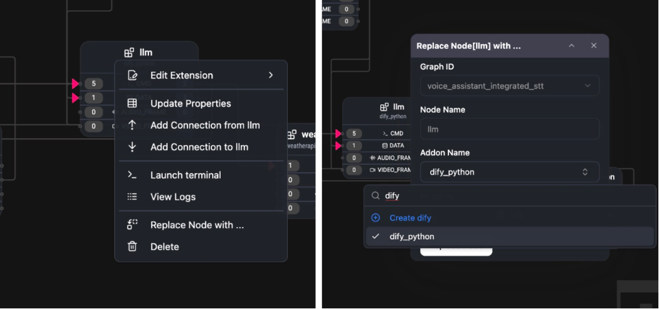Close the Replace Node dialog
Image resolution: width=659 pixels, height=309 pixels.
[x=594, y=46]
